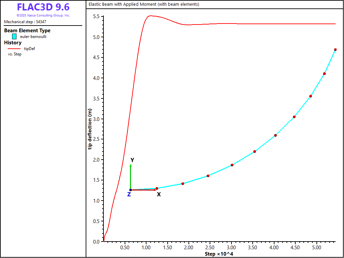Viewport: 344px width, 258px height.
Task: Click the Itasca Consulting Group copyright text
Action: pos(43,15)
